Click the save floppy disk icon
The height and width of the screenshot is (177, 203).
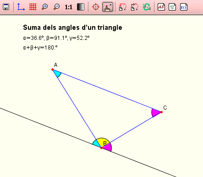click(x=6, y=7)
